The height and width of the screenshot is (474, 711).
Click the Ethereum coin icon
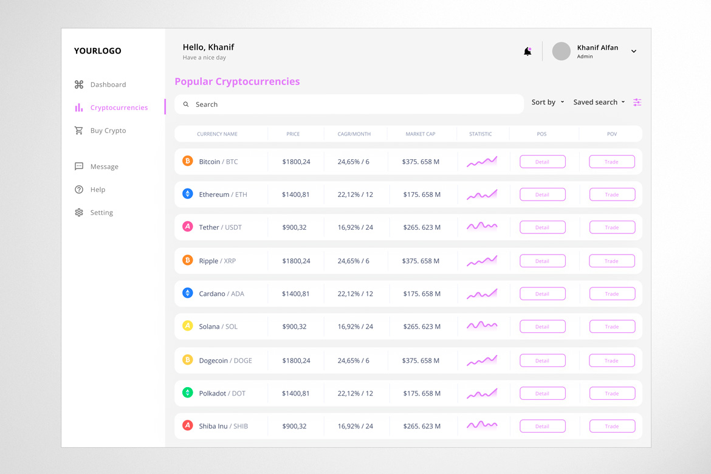point(188,194)
